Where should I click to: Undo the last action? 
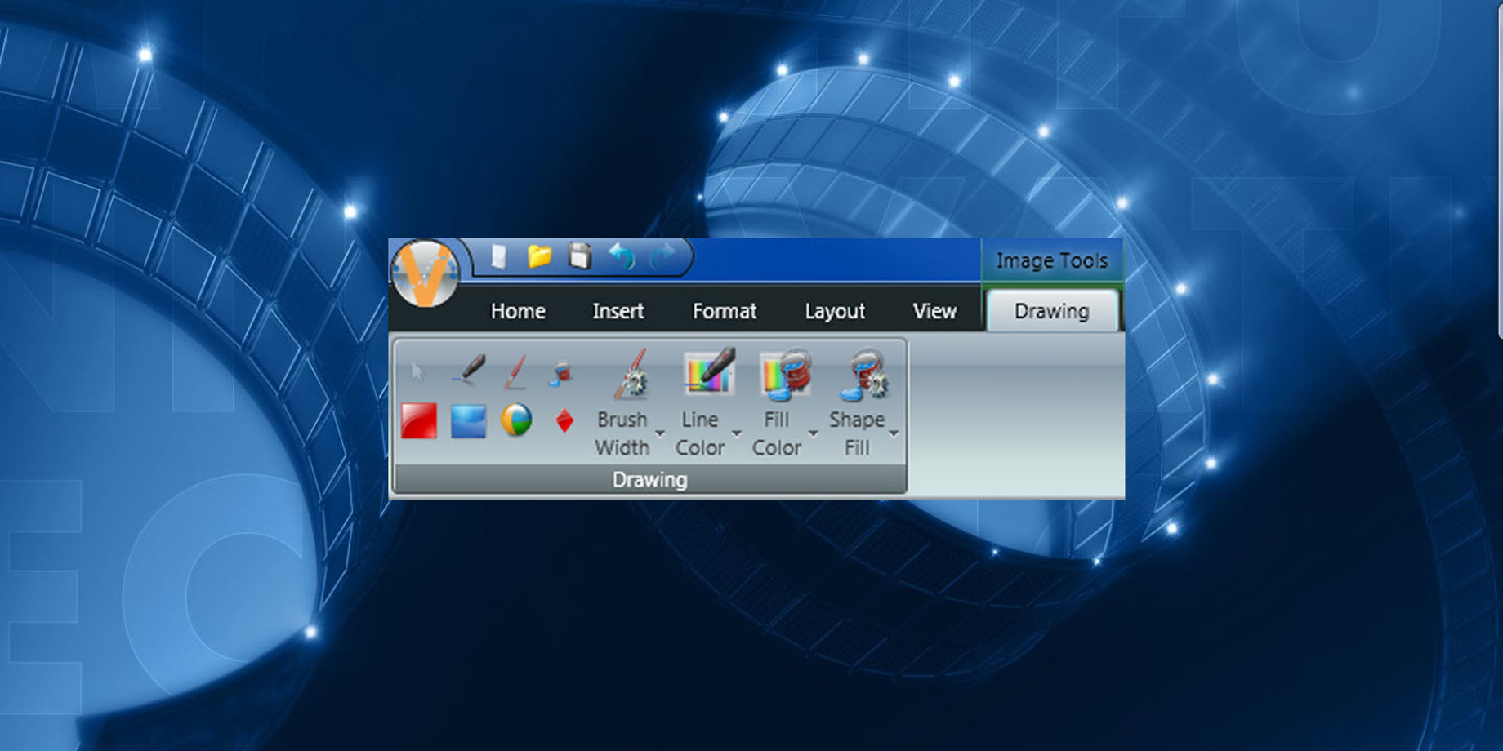622,257
